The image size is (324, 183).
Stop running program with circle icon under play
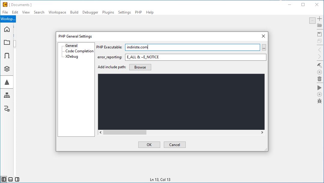(x=319, y=94)
